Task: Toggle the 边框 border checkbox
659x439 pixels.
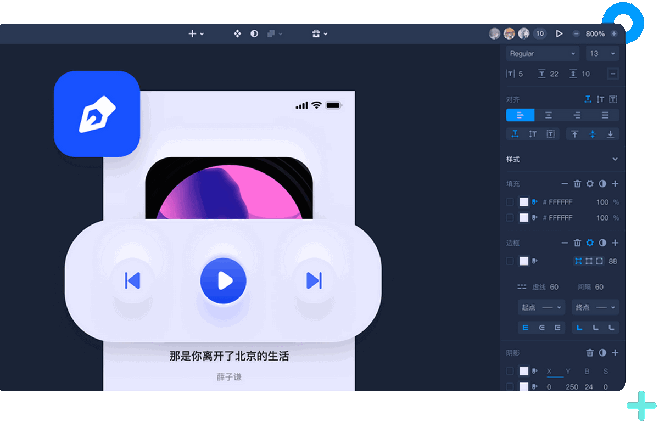Action: [510, 261]
